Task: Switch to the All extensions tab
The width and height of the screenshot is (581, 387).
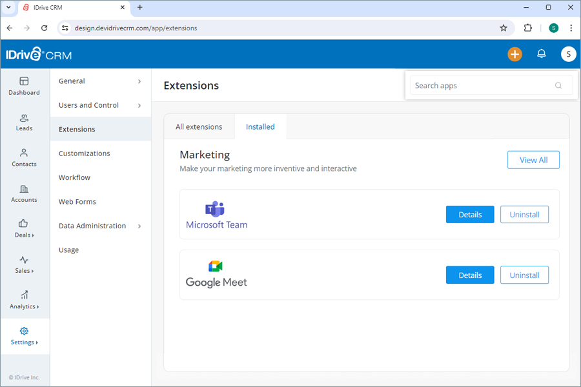Action: point(199,127)
